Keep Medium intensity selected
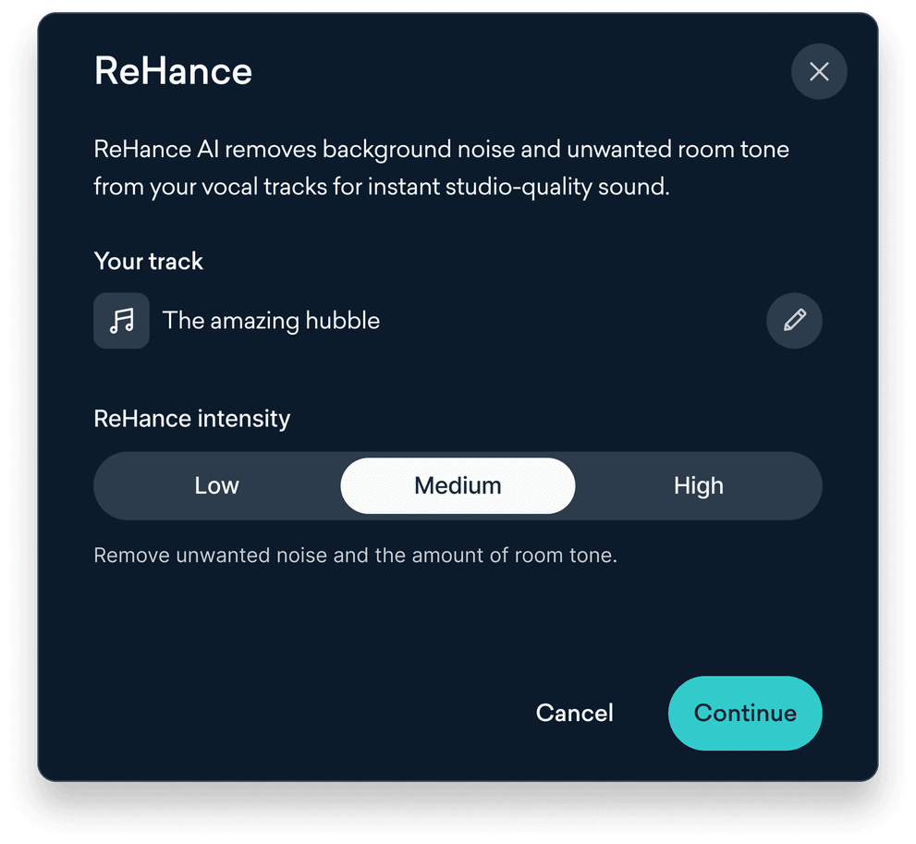Viewport: 916px width, 844px height. [x=458, y=485]
